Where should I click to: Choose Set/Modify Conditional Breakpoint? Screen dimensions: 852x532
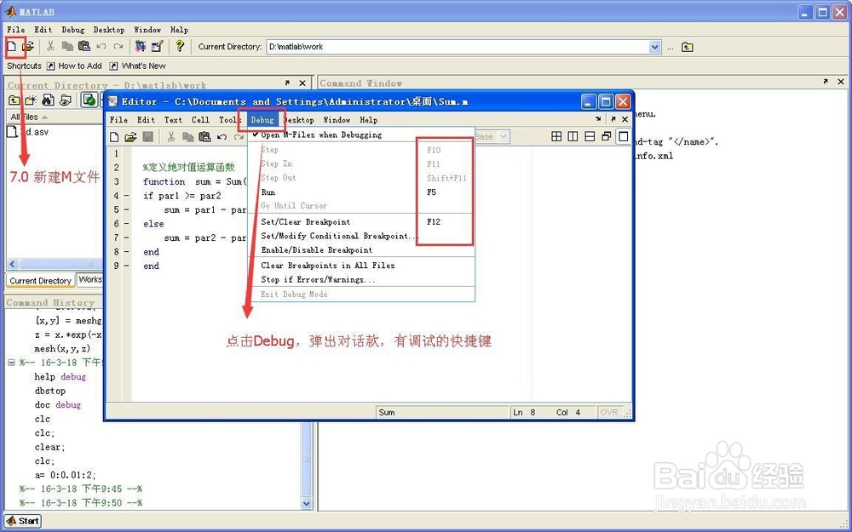coord(361,236)
